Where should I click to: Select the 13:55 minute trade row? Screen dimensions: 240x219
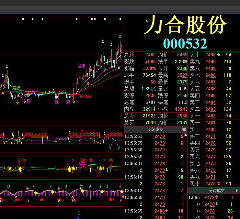(x=211, y=197)
